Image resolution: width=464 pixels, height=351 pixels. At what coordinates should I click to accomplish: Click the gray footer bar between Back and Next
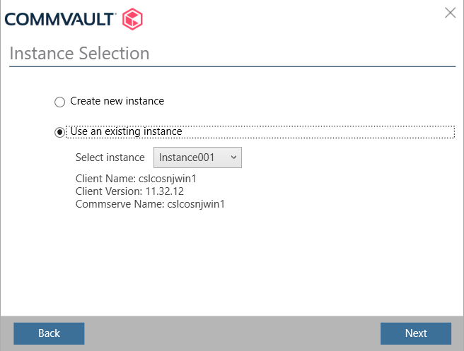(232, 333)
